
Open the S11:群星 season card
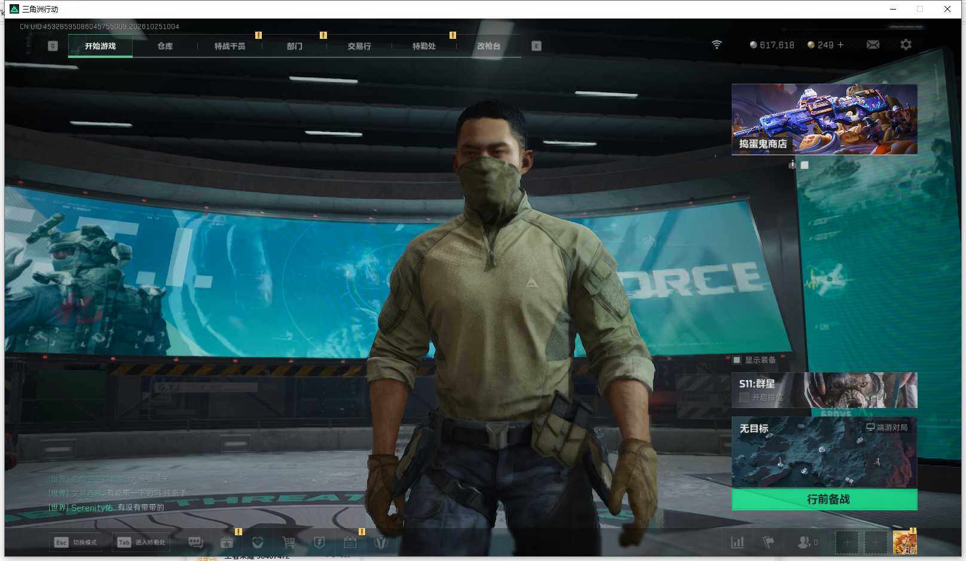(x=824, y=390)
